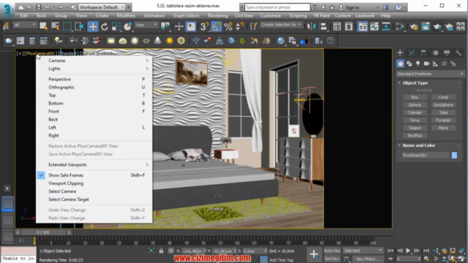The image size is (468, 263).
Task: Open the selection filter All dropdown
Action: pos(24,25)
